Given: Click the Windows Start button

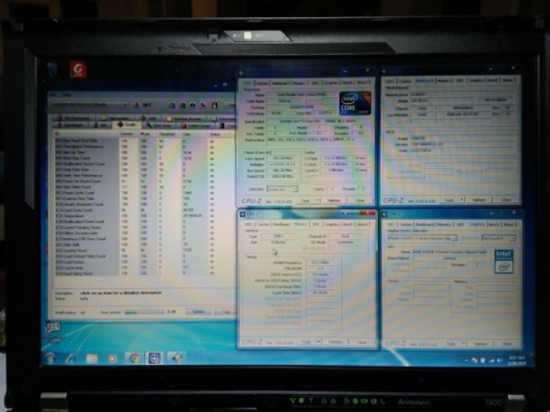Looking at the screenshot, I should [x=51, y=359].
